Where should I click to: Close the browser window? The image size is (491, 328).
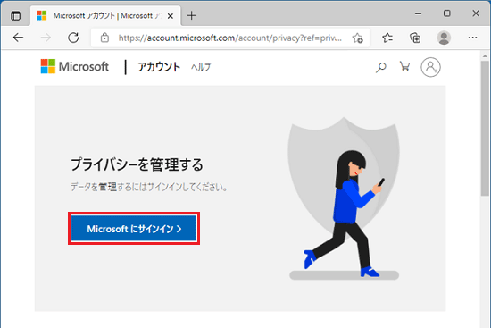point(476,13)
